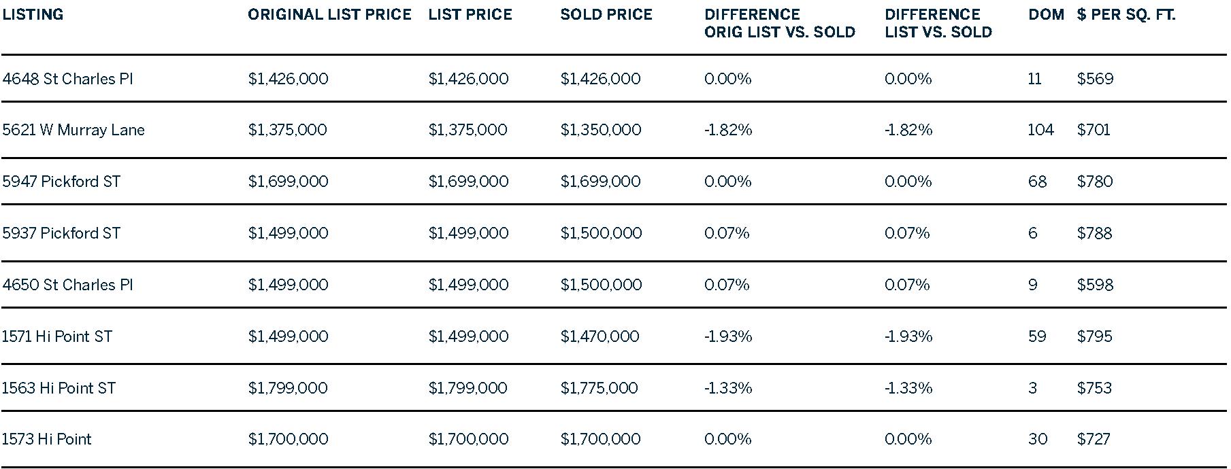Click the LISTING column header
This screenshot has width=1231, height=469.
click(33, 14)
